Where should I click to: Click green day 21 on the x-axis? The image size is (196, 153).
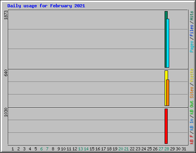(126, 149)
